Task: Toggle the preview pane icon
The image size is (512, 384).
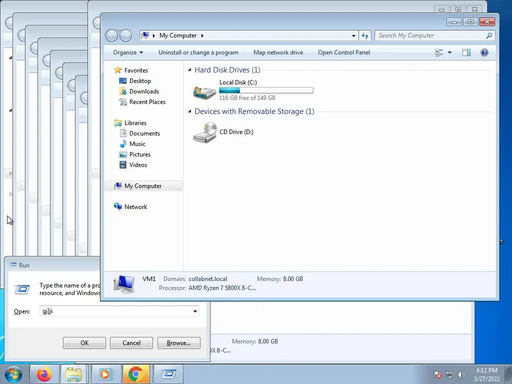Action: click(466, 52)
